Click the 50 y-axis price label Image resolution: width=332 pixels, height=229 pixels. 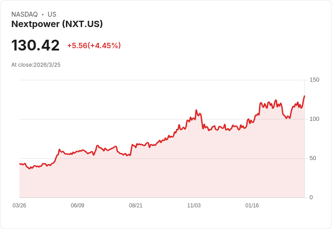pyautogui.click(x=313, y=158)
